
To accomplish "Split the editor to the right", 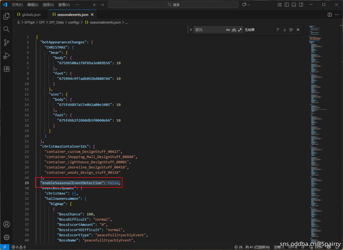I will [330, 15].
